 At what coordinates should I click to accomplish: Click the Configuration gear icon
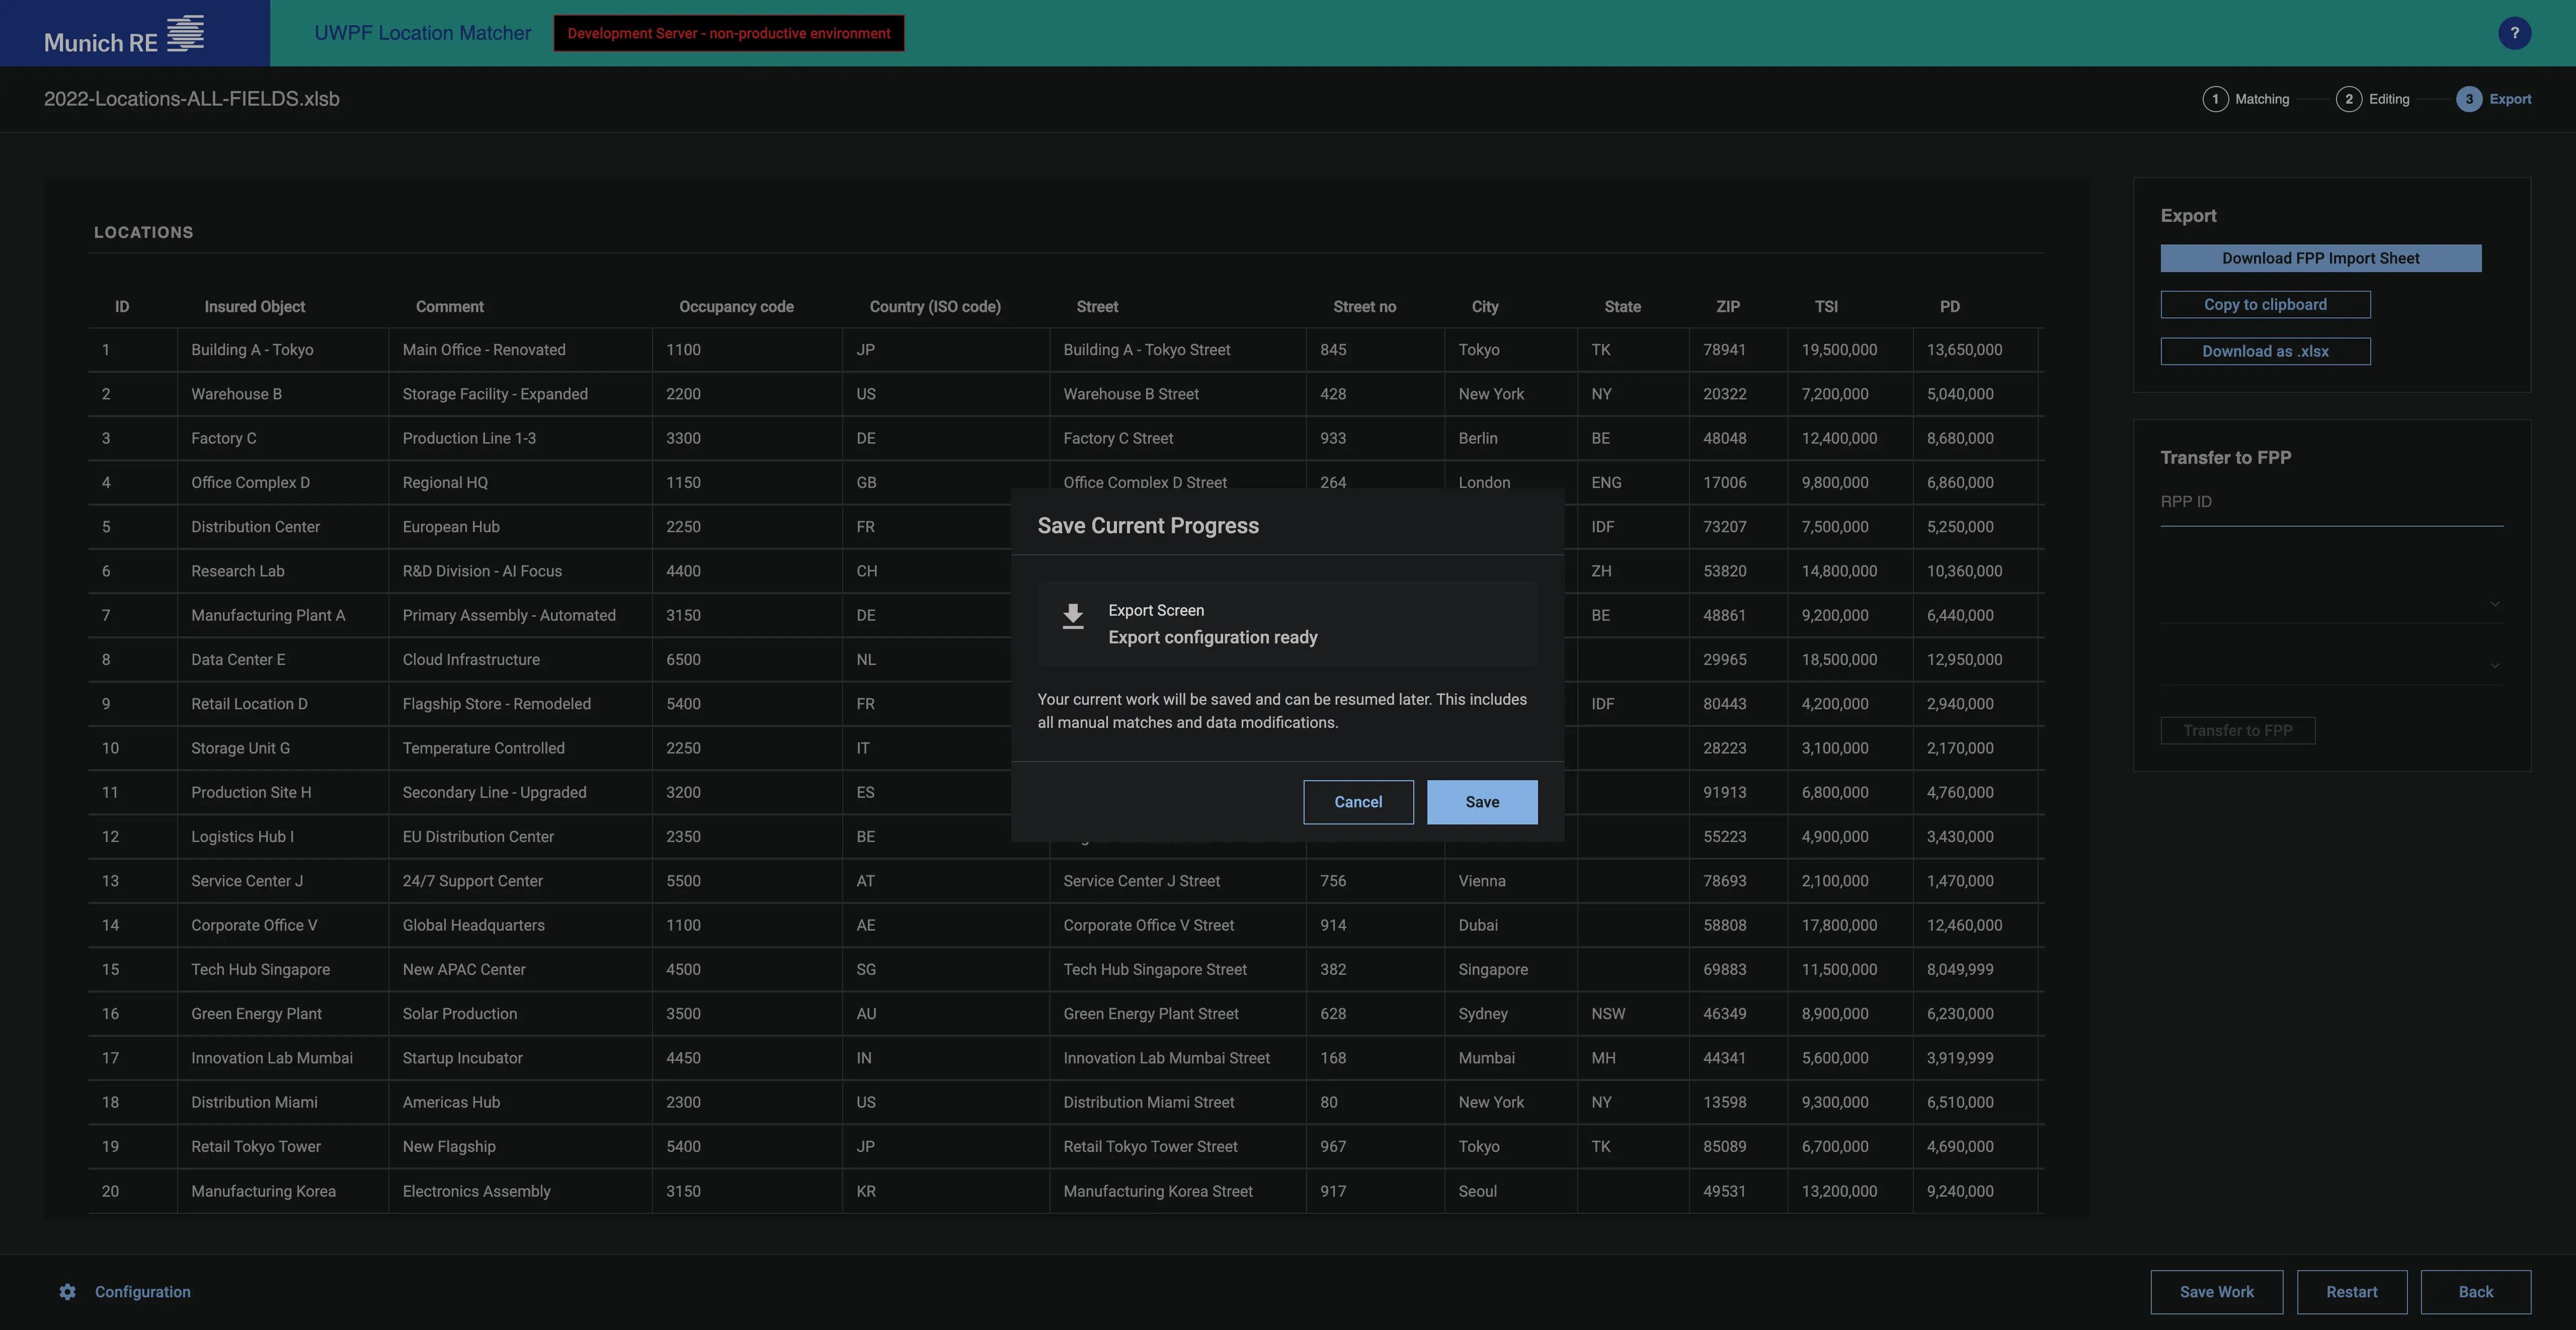click(x=67, y=1291)
